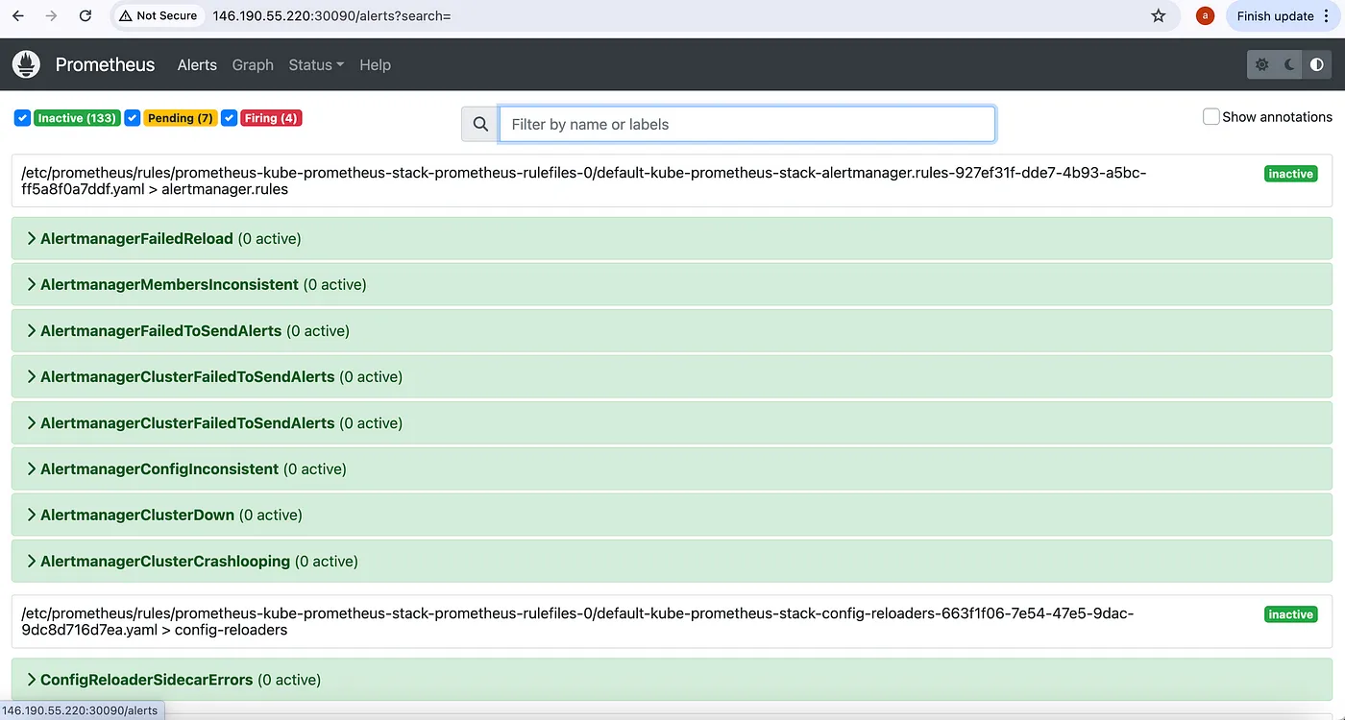
Task: Expand AlertmanagerFailedReload alert
Action: [672, 238]
